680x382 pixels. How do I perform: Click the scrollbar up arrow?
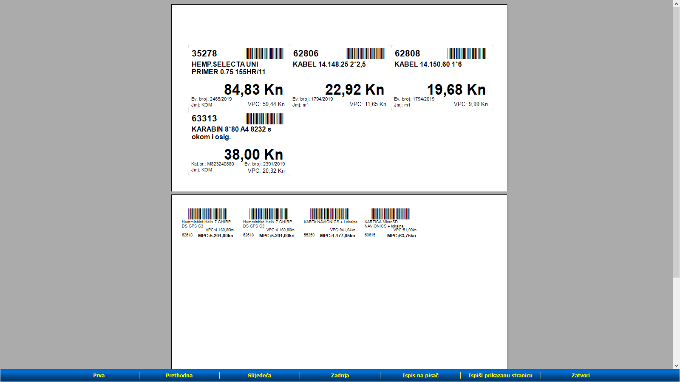(x=676, y=4)
